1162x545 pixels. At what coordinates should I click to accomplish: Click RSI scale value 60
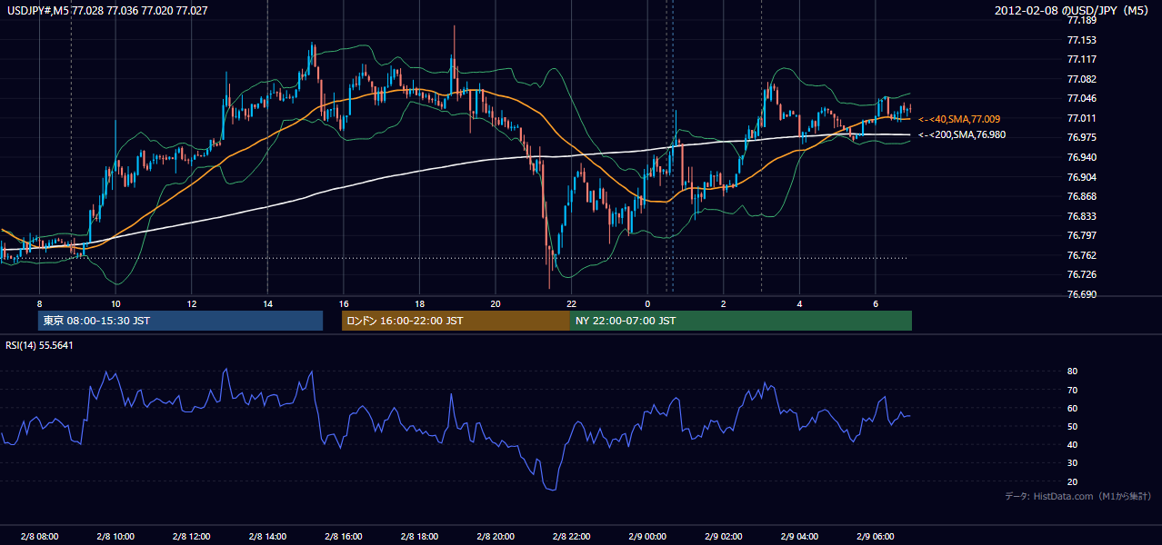(1073, 408)
